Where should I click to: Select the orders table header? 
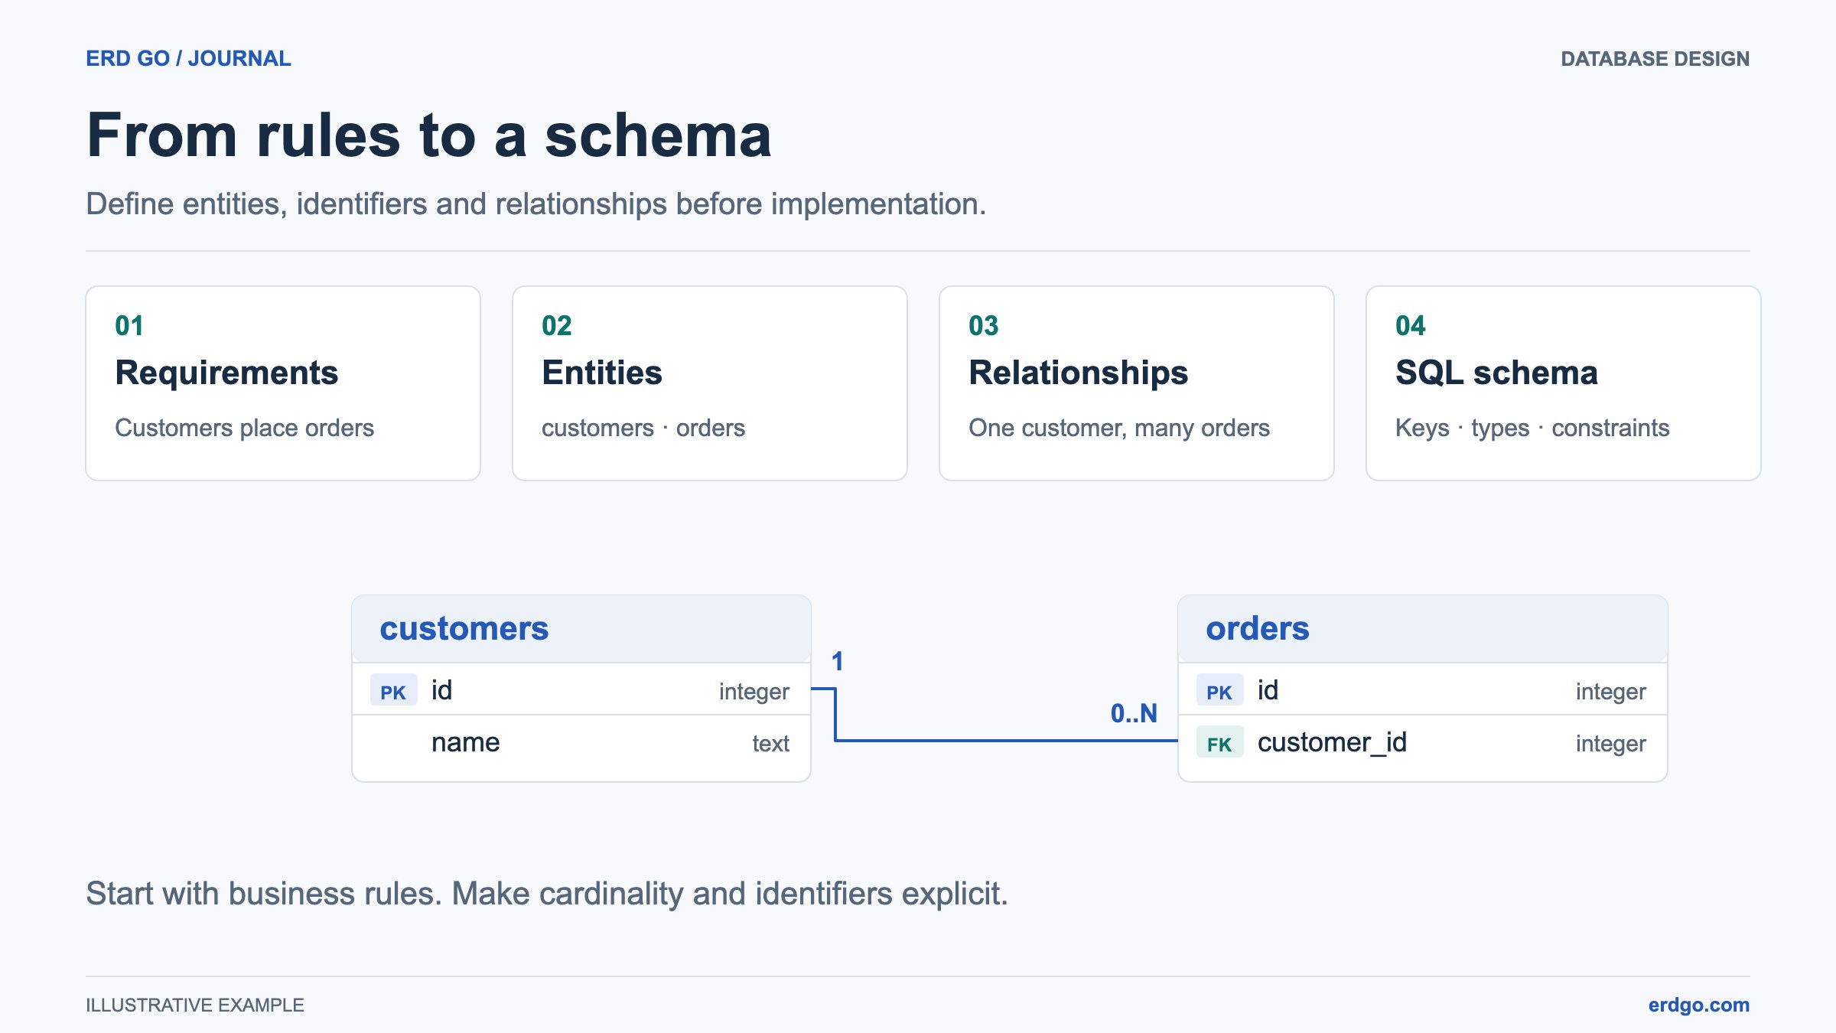[1423, 629]
